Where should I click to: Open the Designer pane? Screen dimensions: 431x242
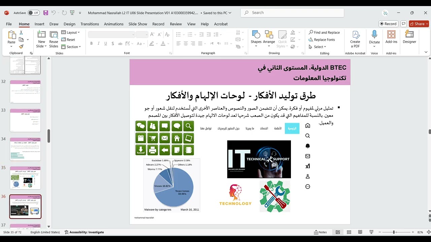tap(409, 37)
